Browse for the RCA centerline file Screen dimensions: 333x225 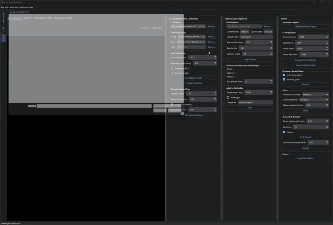point(212,42)
